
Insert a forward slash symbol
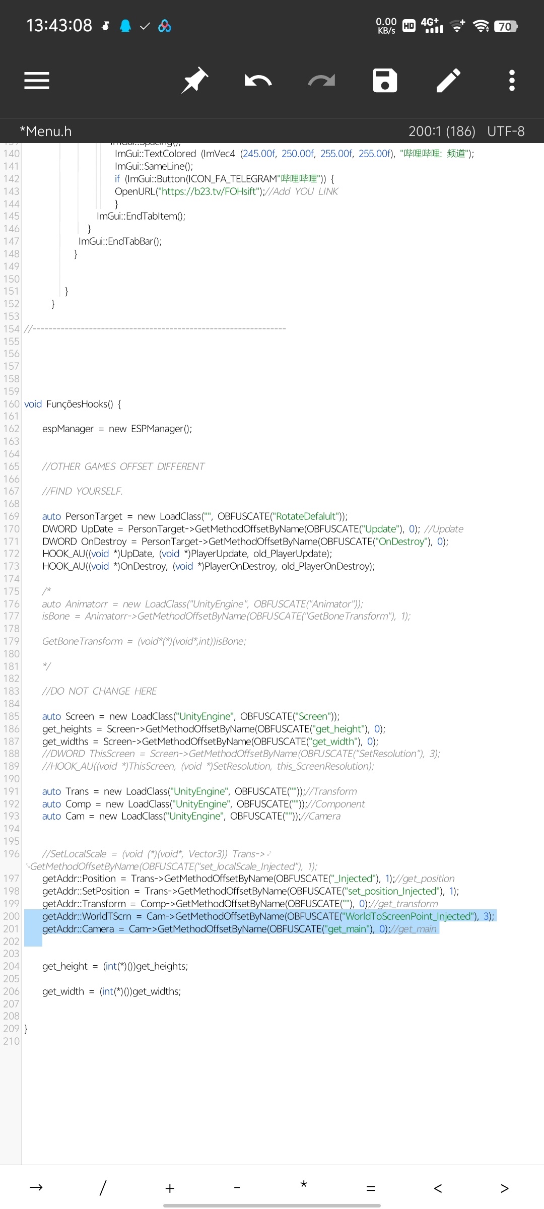pos(103,1188)
